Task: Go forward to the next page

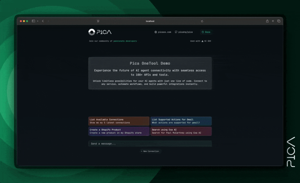Action: click(x=48, y=21)
